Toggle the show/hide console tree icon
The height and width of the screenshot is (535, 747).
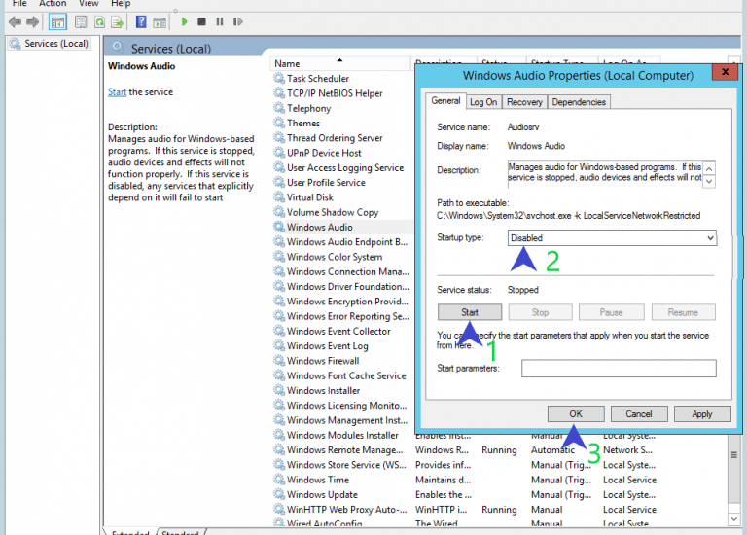coord(57,22)
